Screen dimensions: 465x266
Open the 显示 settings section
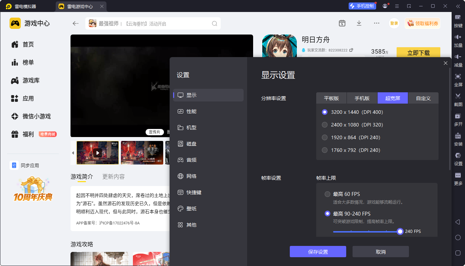click(208, 95)
